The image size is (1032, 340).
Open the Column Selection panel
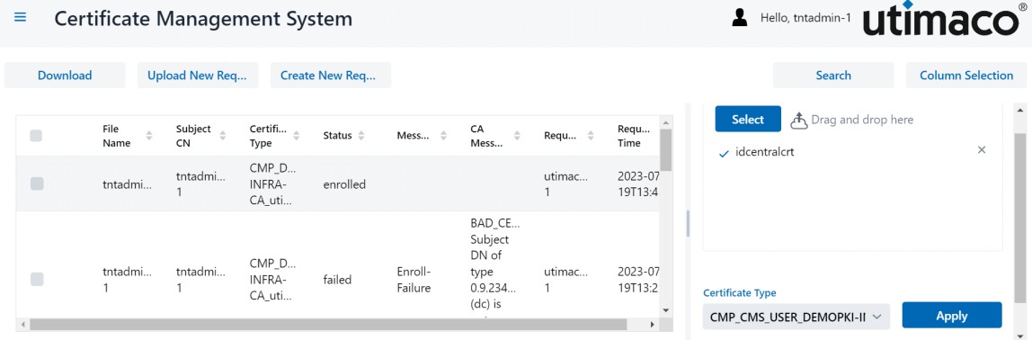point(966,76)
